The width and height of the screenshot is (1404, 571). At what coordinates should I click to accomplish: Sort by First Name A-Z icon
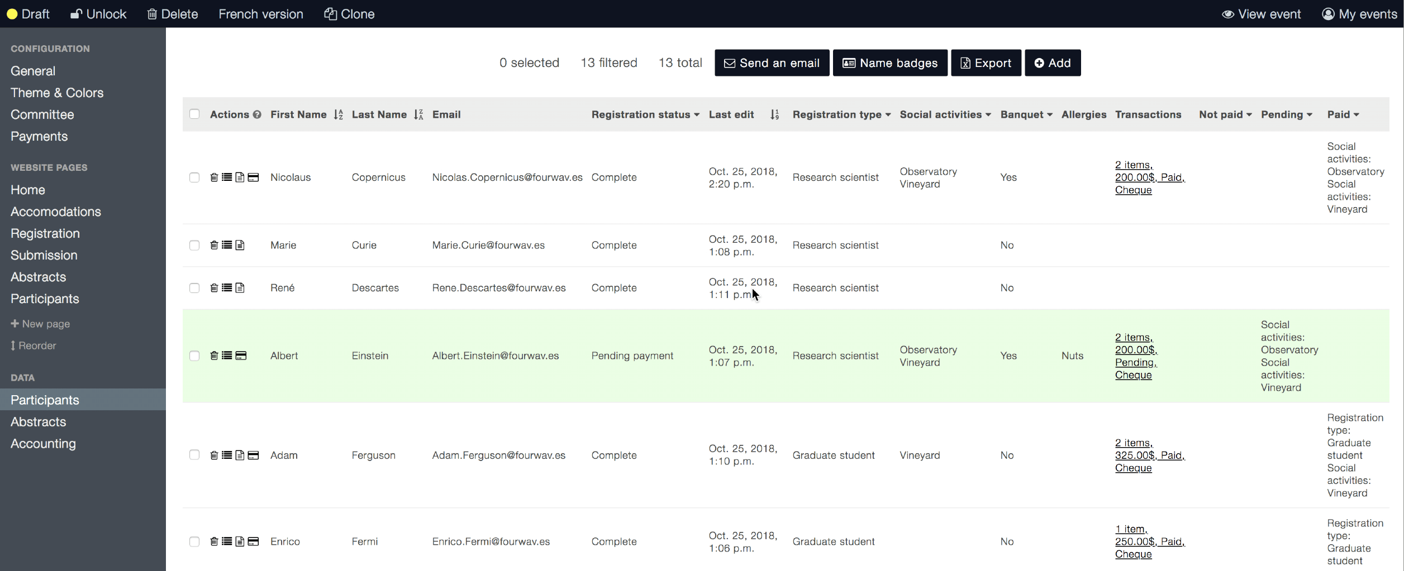(x=338, y=114)
